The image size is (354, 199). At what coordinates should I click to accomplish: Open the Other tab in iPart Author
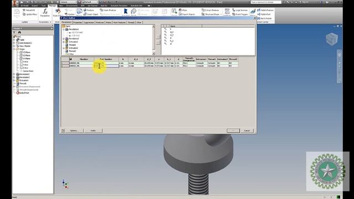pyautogui.click(x=139, y=23)
